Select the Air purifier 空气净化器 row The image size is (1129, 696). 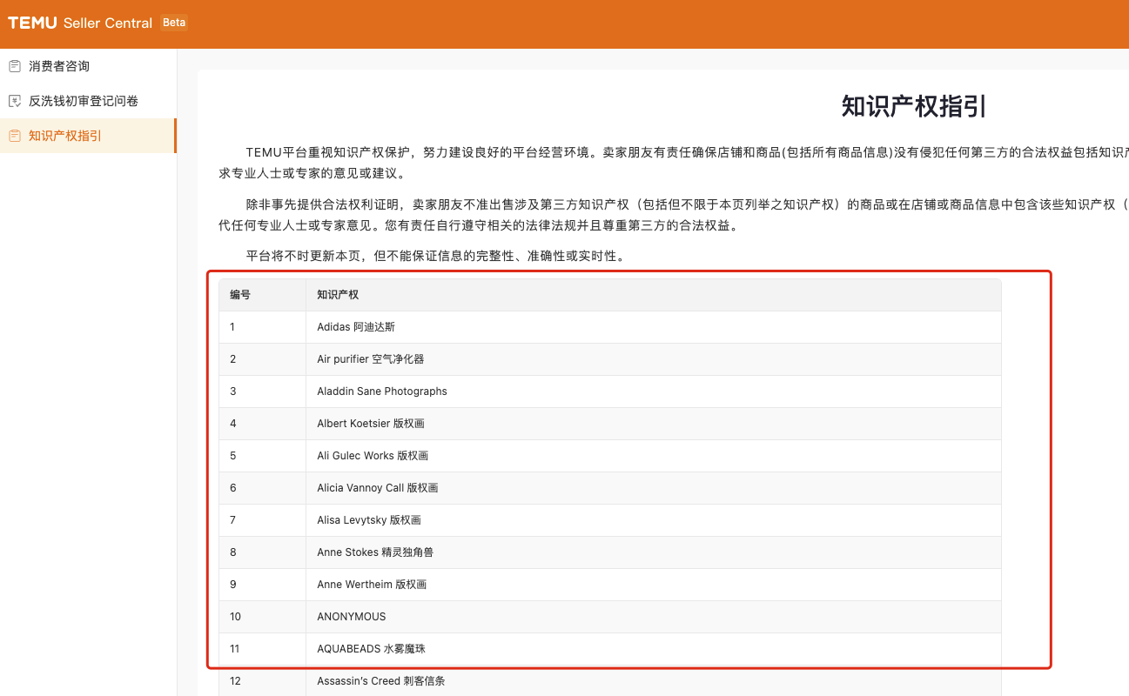pos(609,359)
